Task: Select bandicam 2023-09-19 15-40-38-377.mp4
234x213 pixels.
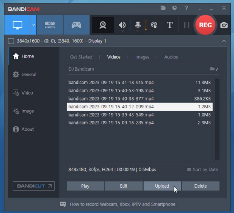Action: point(140,98)
